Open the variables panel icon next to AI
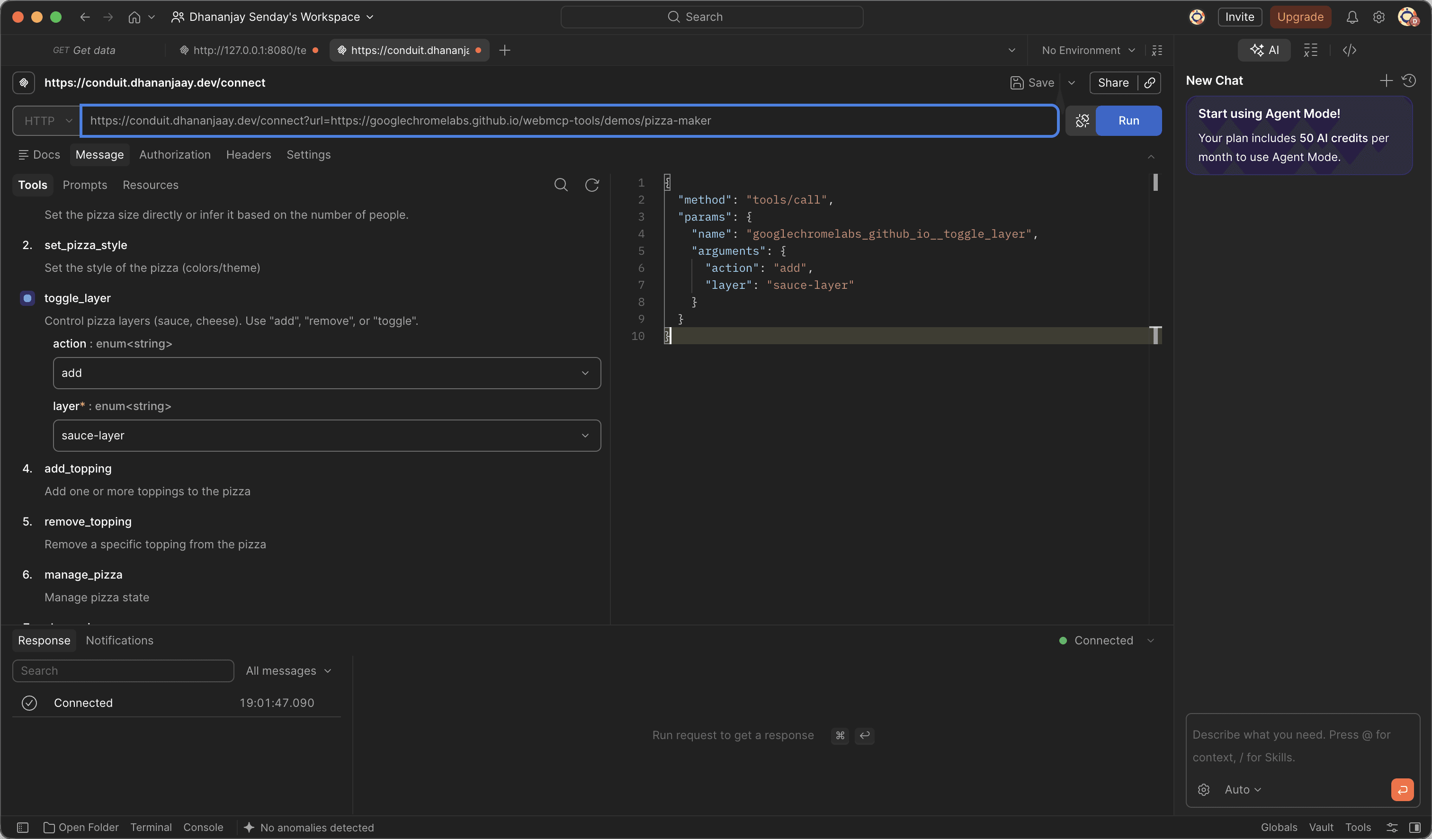The image size is (1432, 839). click(1310, 50)
